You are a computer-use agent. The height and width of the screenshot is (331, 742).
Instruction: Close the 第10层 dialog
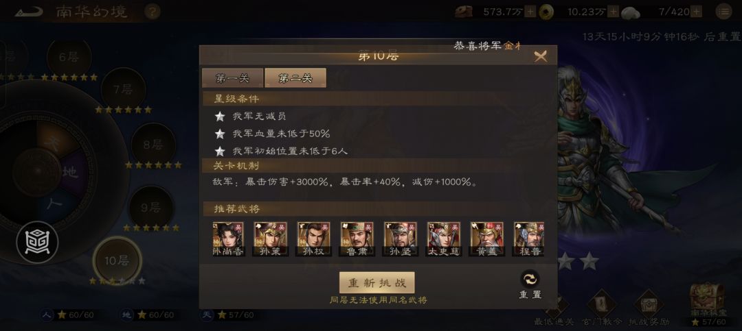(x=541, y=57)
